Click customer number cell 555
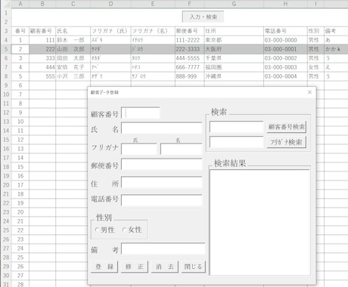The image size is (348, 287). pyautogui.click(x=42, y=76)
